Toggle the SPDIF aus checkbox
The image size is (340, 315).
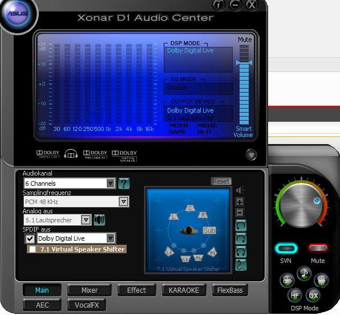click(30, 239)
